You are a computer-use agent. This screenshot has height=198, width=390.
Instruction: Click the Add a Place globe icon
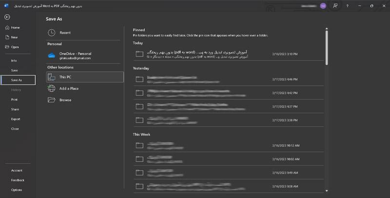pos(52,88)
